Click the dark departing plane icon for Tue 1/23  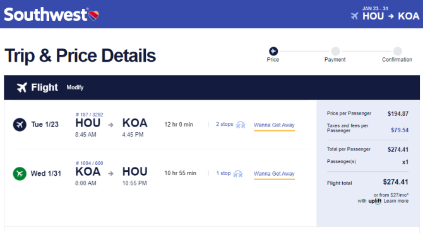click(20, 125)
